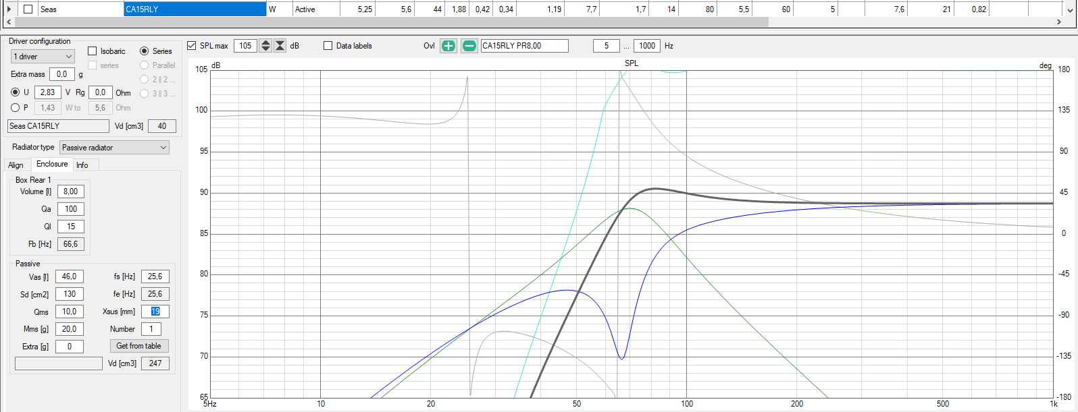Click the down arrow of the table's vertical scrollbar
The image size is (1078, 412).
pos(1071,9)
